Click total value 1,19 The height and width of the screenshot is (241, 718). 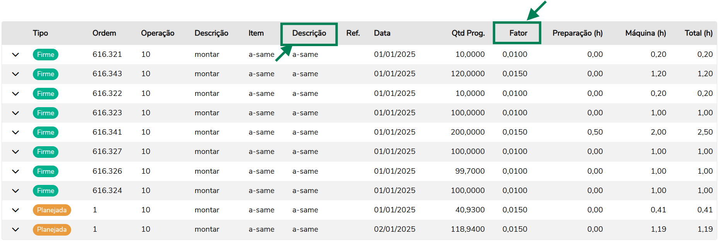pos(705,229)
